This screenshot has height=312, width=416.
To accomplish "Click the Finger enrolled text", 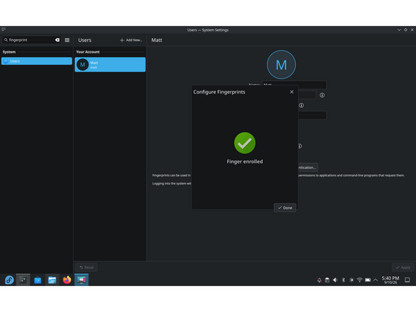I will pos(245,162).
